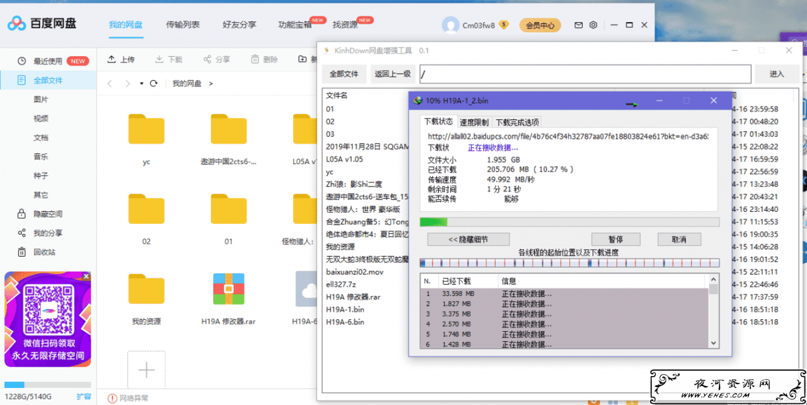
Task: Select 速度限制 tab in download dialog
Action: pyautogui.click(x=474, y=122)
